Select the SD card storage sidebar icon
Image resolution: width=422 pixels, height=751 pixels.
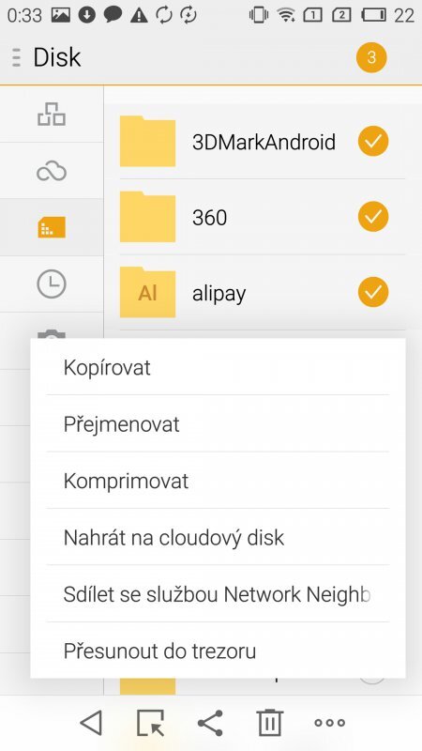click(52, 227)
